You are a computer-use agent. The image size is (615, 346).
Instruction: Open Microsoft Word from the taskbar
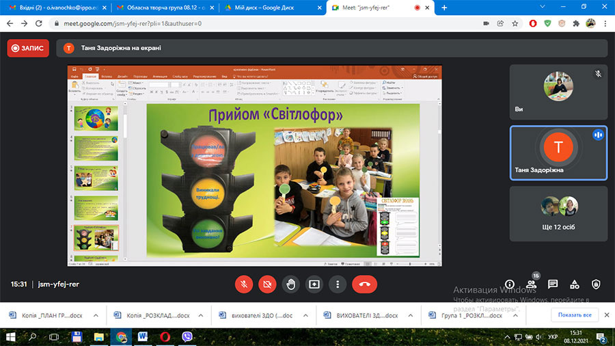tap(143, 336)
